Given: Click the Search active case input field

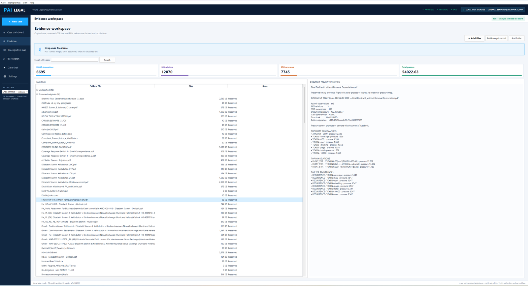Looking at the screenshot, I should coord(75,60).
